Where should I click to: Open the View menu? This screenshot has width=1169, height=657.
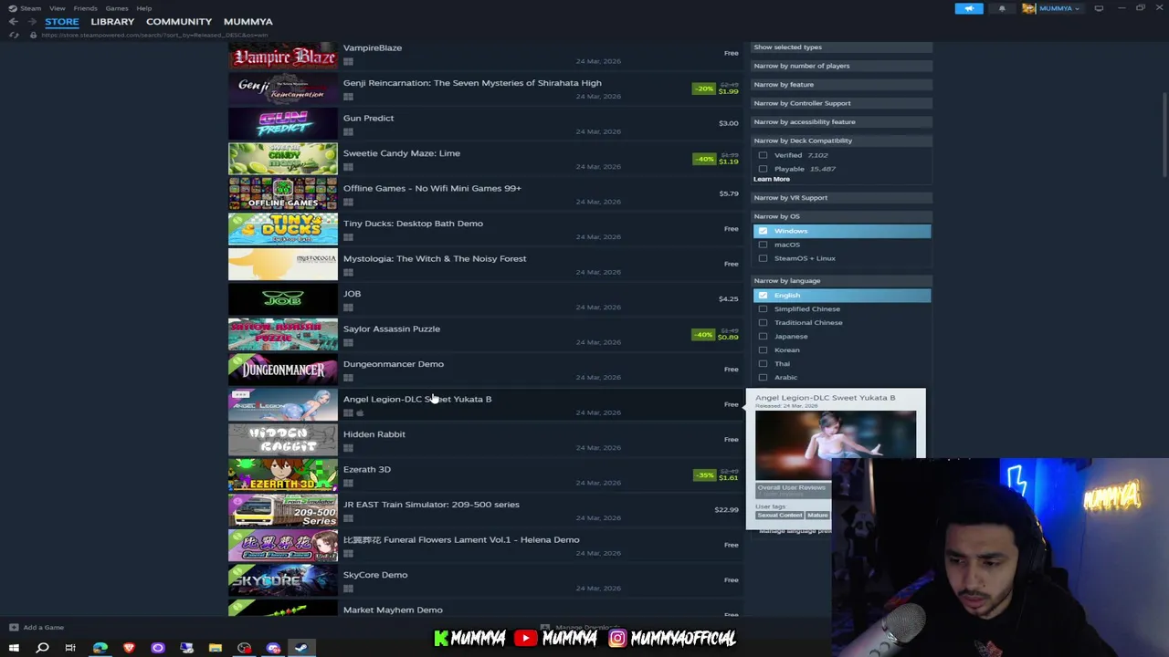point(57,8)
